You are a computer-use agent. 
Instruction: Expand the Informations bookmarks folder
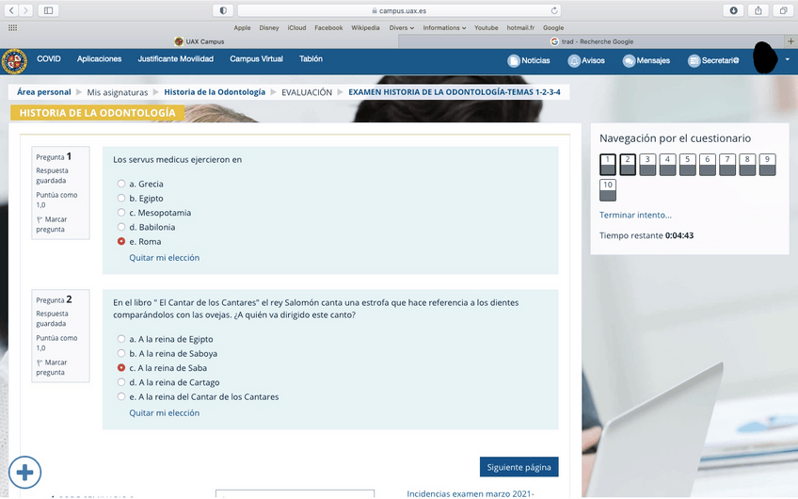pos(444,27)
